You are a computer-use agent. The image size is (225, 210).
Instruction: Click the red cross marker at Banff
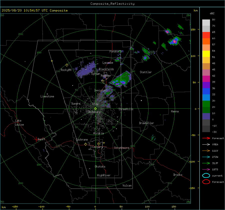click(36, 139)
